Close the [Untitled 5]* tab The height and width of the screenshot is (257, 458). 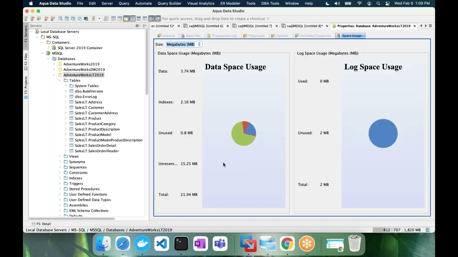point(179,26)
